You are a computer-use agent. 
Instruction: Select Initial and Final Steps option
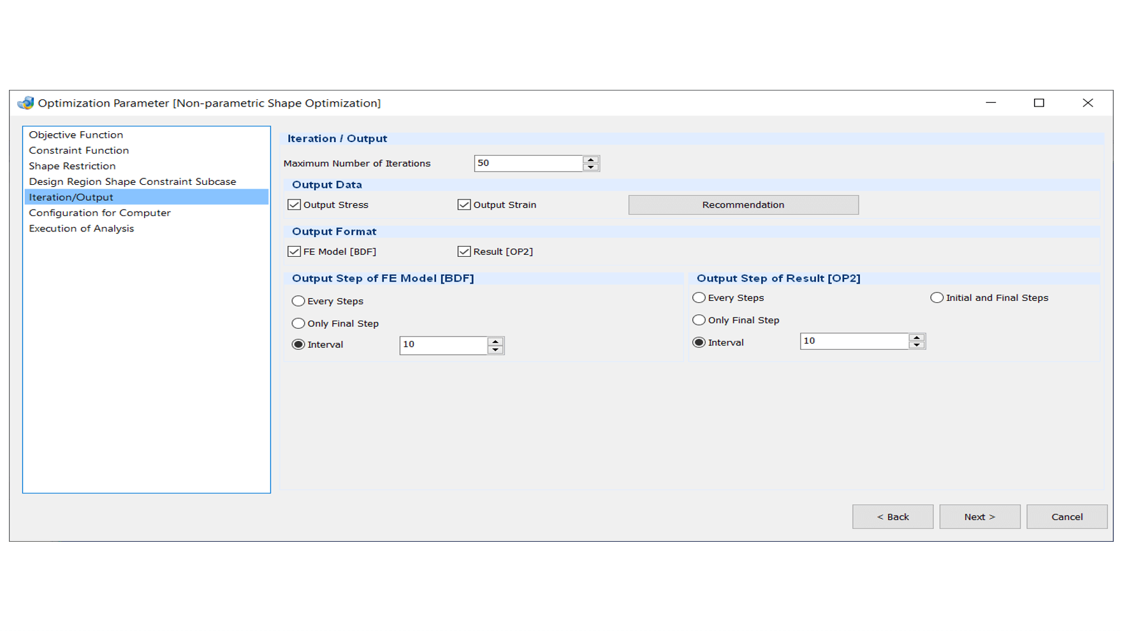pyautogui.click(x=936, y=298)
